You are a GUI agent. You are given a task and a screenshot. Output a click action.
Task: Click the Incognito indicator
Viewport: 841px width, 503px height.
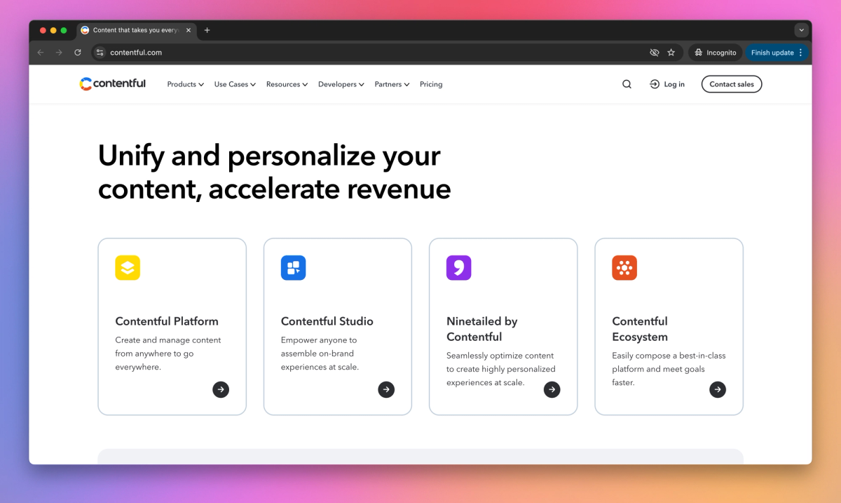[x=715, y=53]
